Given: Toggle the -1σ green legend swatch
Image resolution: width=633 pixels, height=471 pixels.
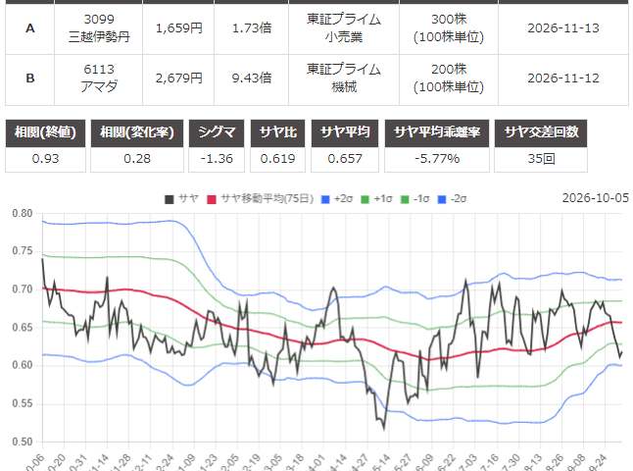Looking at the screenshot, I should point(405,199).
